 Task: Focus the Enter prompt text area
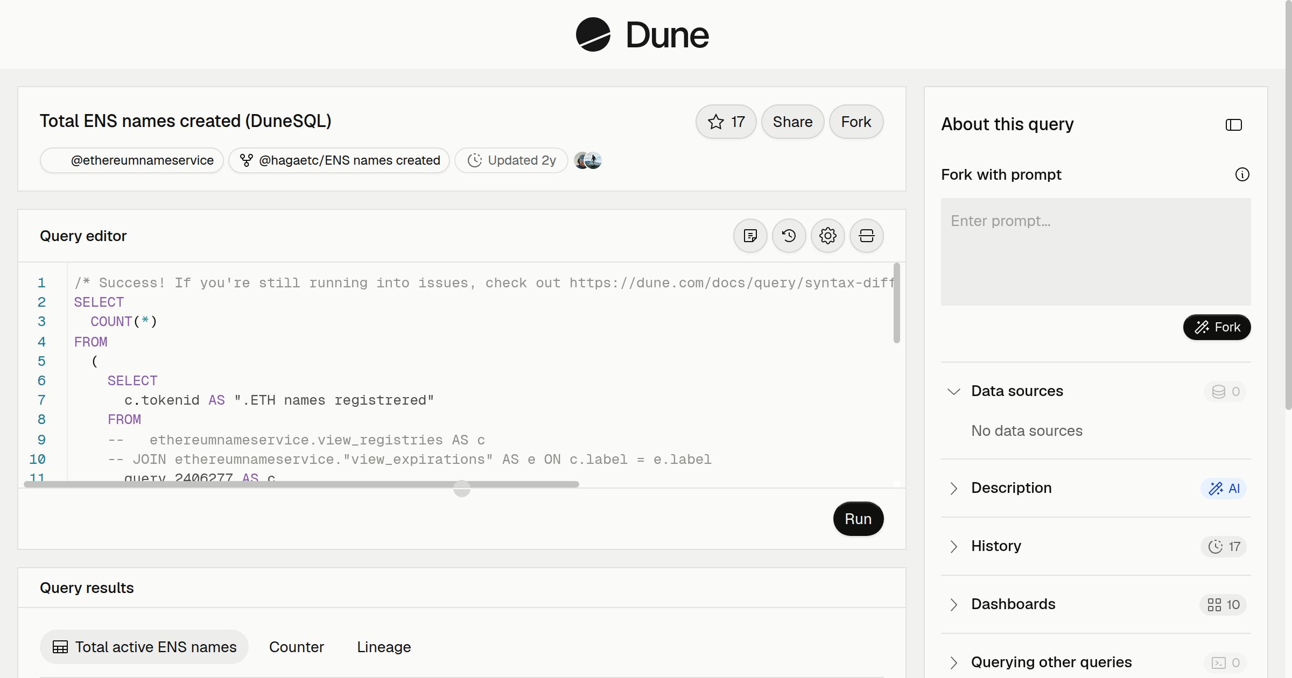(x=1096, y=252)
